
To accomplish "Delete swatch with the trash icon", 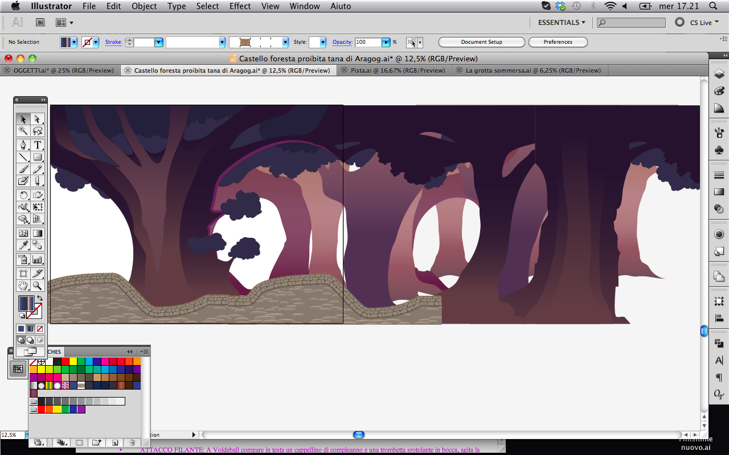I will pos(132,442).
